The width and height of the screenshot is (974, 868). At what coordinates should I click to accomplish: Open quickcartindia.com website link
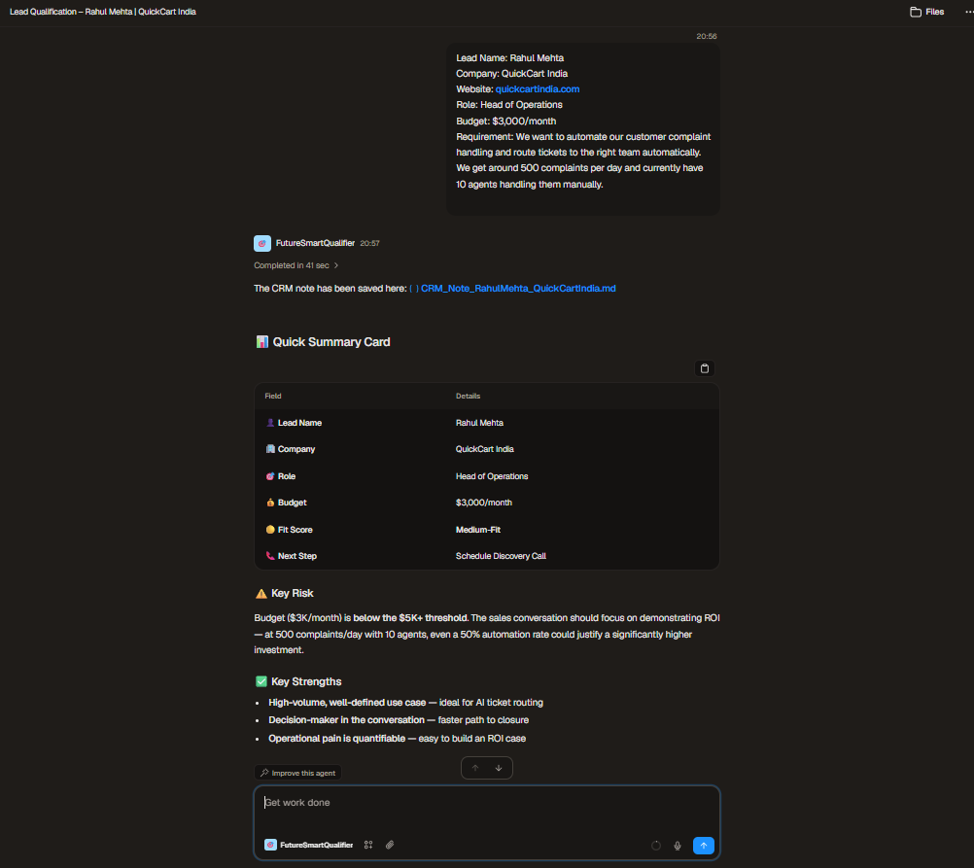(x=538, y=88)
